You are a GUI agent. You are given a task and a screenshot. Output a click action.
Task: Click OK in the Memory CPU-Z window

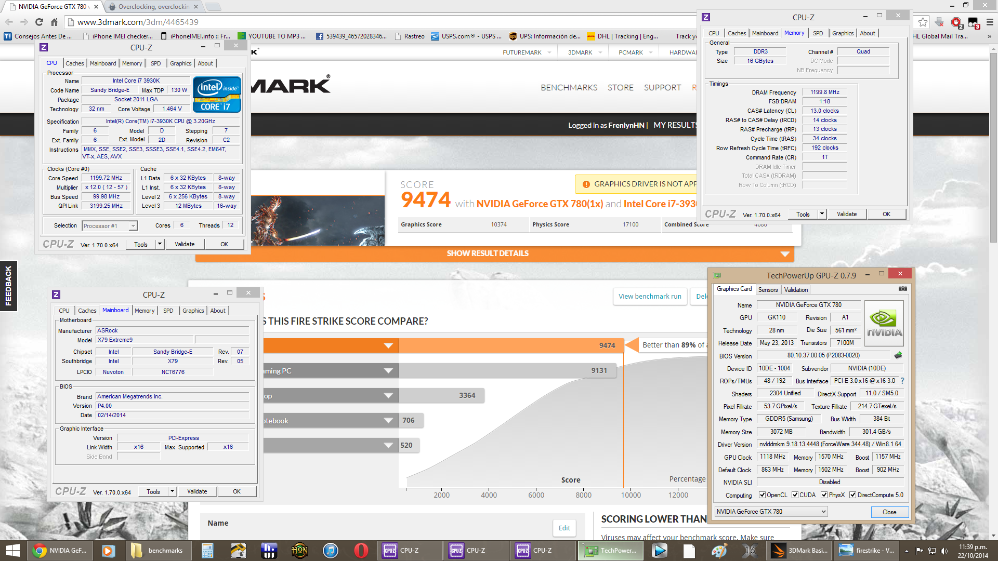point(886,214)
